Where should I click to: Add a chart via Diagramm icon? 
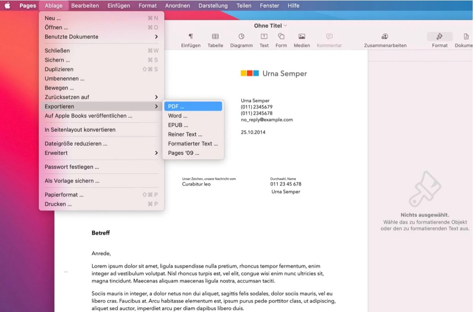[x=241, y=37]
